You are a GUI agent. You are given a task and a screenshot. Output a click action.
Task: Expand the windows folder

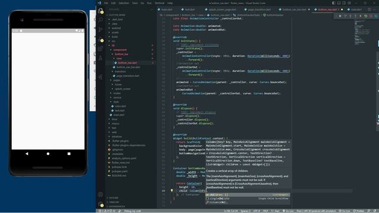click(x=117, y=137)
